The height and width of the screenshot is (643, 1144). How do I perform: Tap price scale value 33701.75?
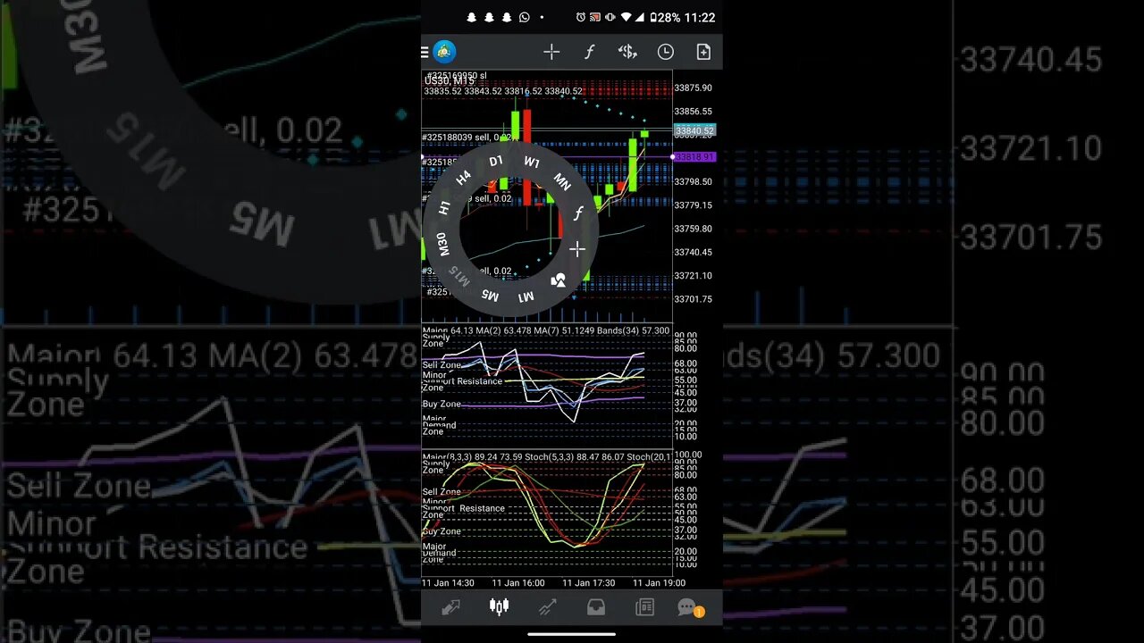(694, 299)
